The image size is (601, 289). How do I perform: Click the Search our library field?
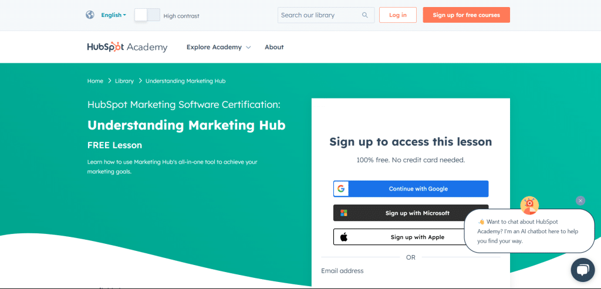326,15
